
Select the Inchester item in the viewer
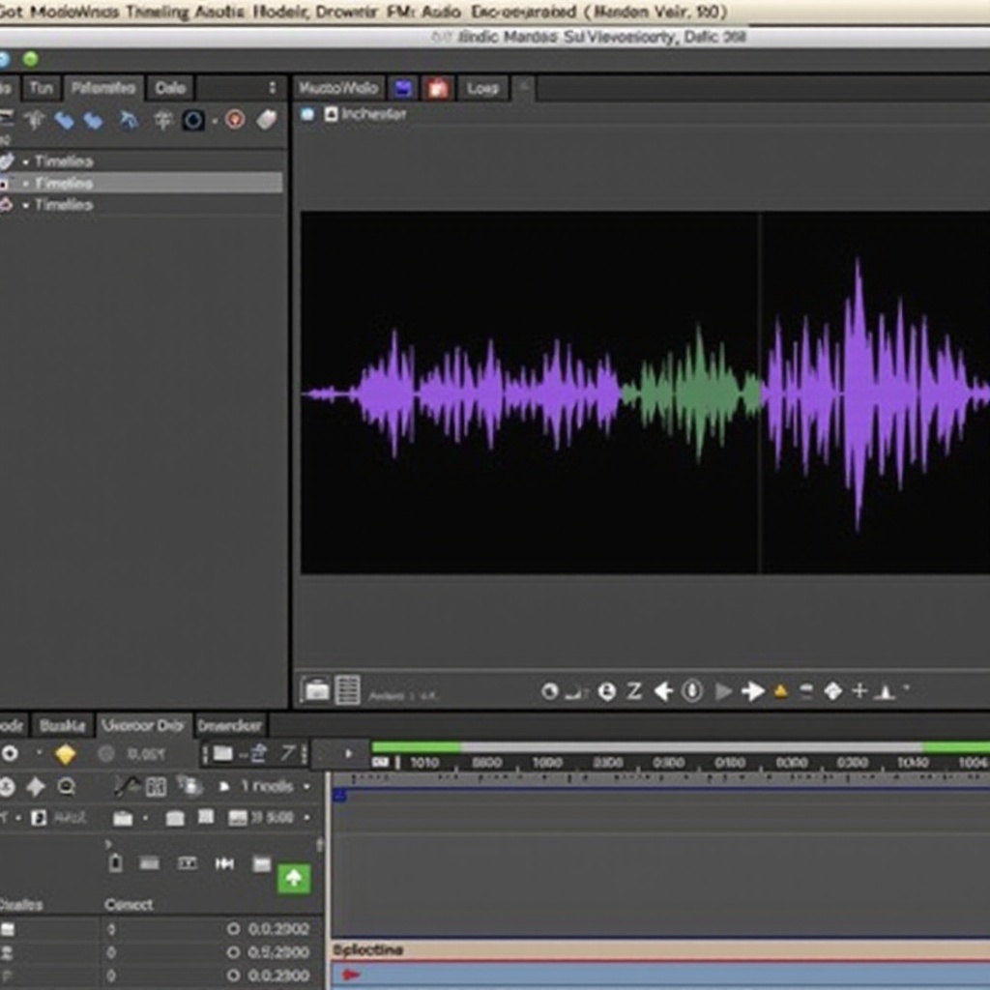pos(365,114)
